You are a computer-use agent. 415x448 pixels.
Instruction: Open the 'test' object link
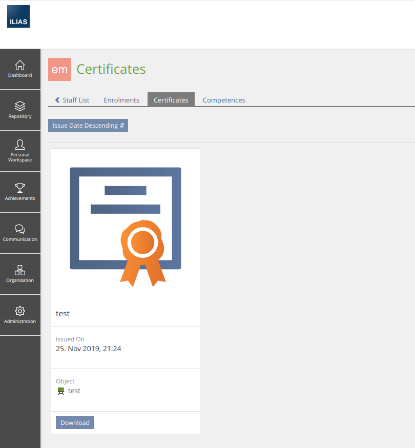74,391
